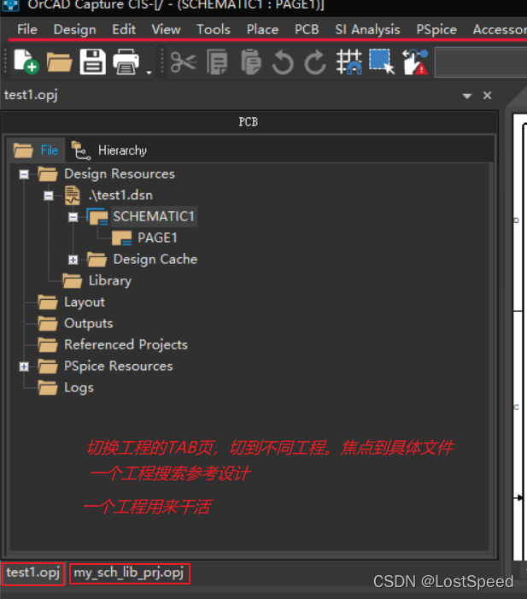Select the PSpice Resources folder
This screenshot has width=527, height=599.
point(119,366)
